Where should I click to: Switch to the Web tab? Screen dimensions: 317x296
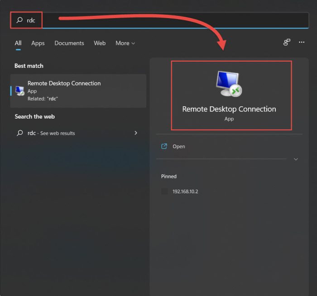[x=100, y=43]
